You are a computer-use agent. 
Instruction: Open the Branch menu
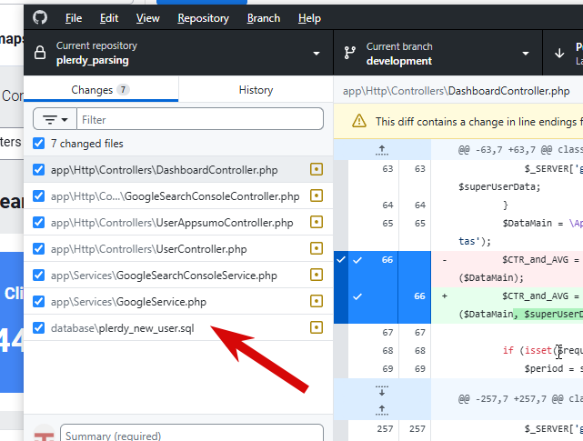coord(264,18)
